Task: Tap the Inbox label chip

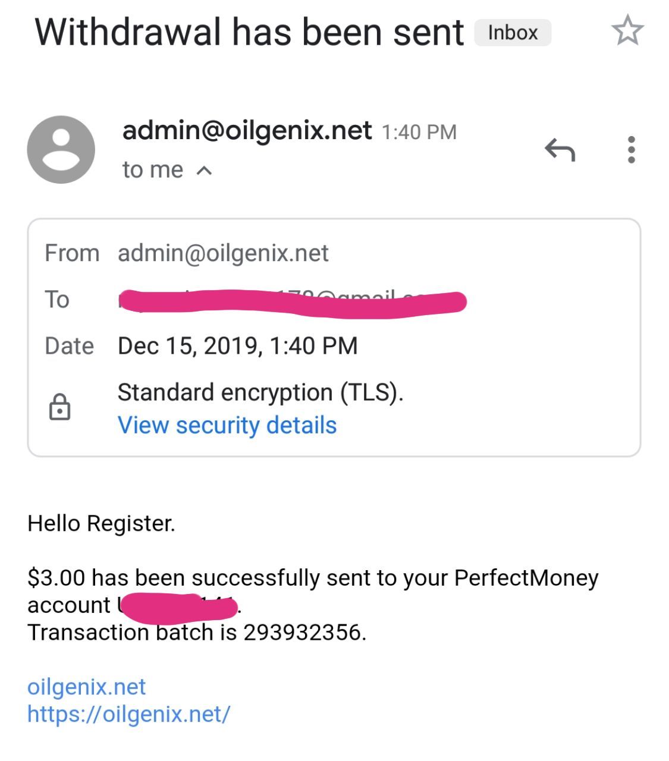Action: tap(513, 33)
